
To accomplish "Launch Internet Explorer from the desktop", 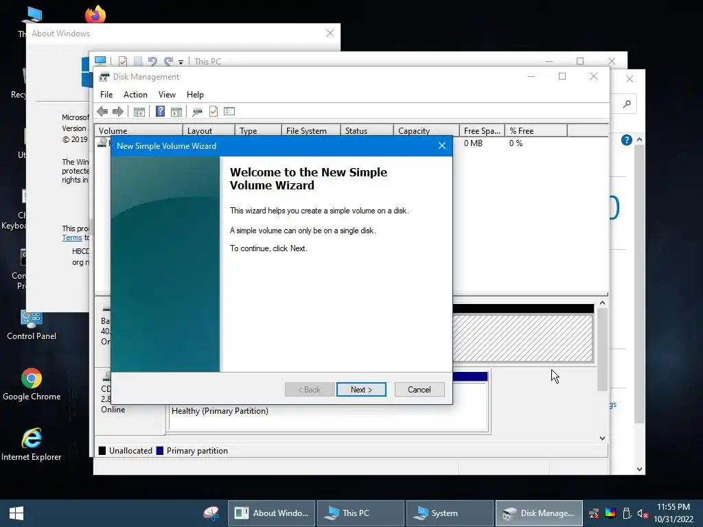I will pyautogui.click(x=32, y=445).
